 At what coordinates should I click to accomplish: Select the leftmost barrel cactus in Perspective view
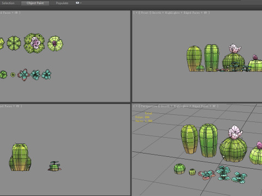tap(189, 139)
